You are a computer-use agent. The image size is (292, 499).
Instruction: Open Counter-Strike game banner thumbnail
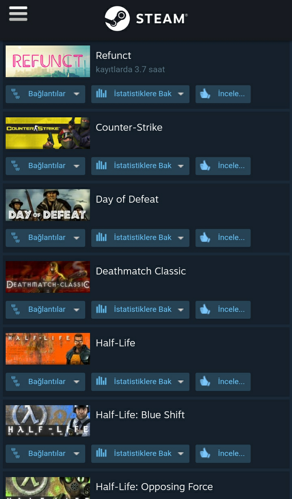point(48,133)
